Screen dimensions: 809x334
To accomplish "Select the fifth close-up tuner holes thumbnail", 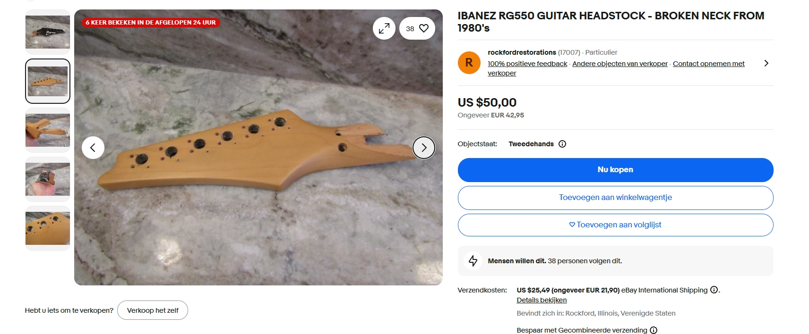I will (x=48, y=228).
